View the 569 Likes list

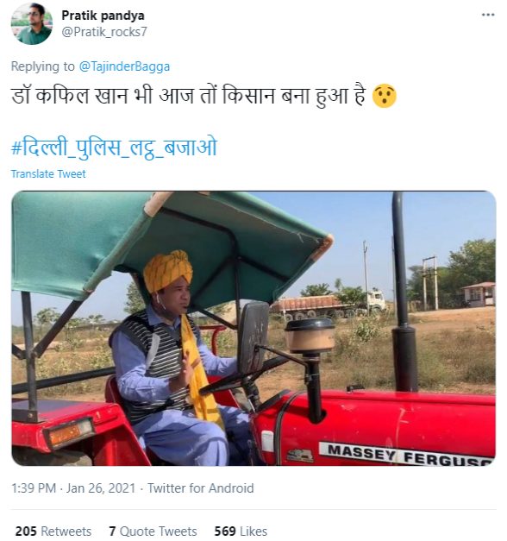click(x=241, y=532)
